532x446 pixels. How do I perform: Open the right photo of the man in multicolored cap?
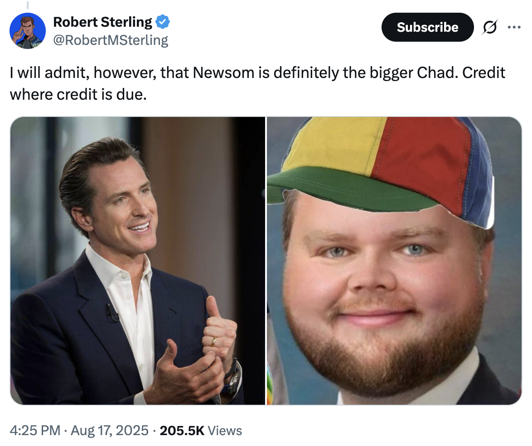(x=394, y=261)
